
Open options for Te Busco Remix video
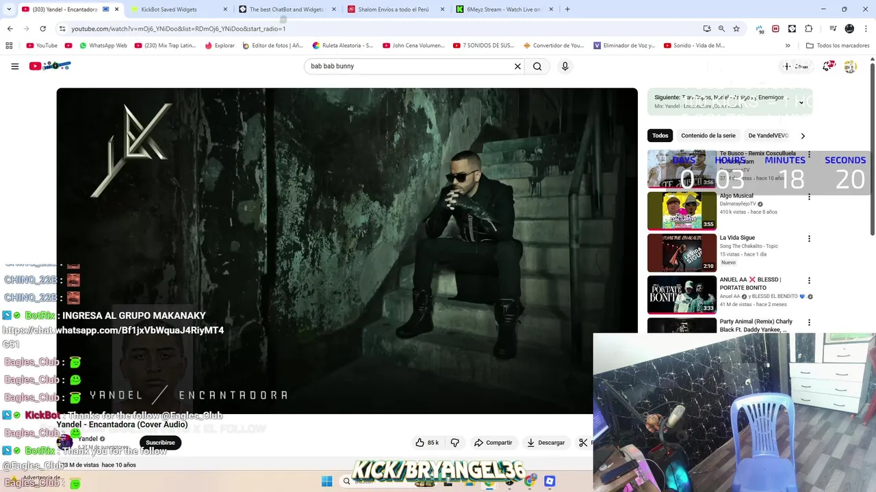[x=809, y=155]
